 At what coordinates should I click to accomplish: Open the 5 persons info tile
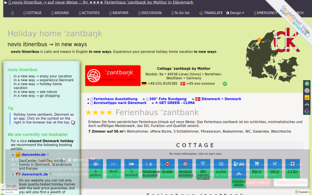click(96, 168)
